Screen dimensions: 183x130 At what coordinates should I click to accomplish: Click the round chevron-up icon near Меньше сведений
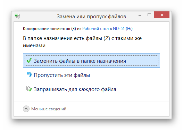coord(26,109)
